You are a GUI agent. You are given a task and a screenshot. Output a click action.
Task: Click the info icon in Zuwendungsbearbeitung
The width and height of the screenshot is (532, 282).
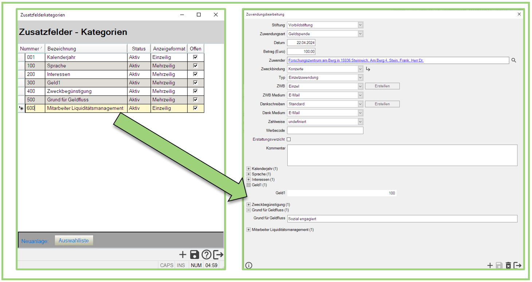[249, 265]
